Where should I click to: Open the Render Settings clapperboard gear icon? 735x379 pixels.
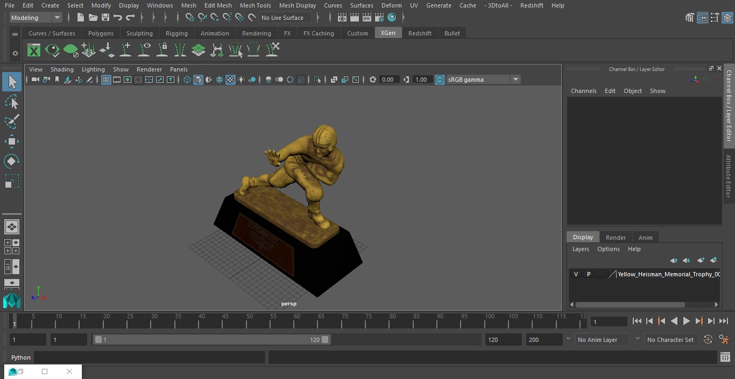click(x=379, y=18)
